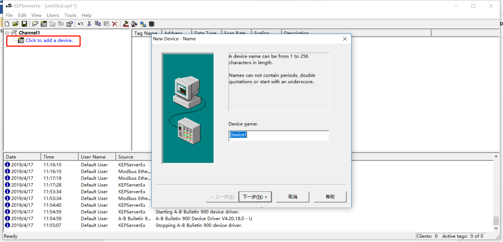
Task: Open the Edit menu
Action: click(x=22, y=15)
